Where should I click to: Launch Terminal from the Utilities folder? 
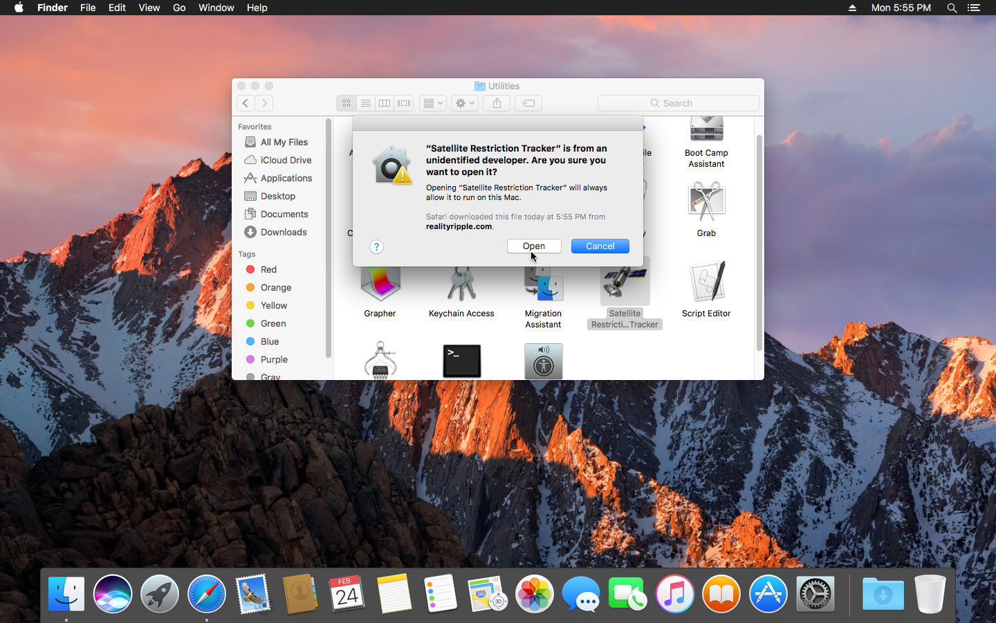(461, 361)
